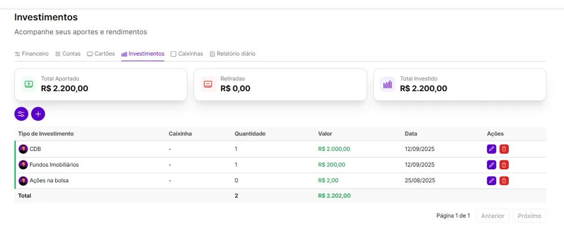Open the Cartões tab

[x=101, y=54]
